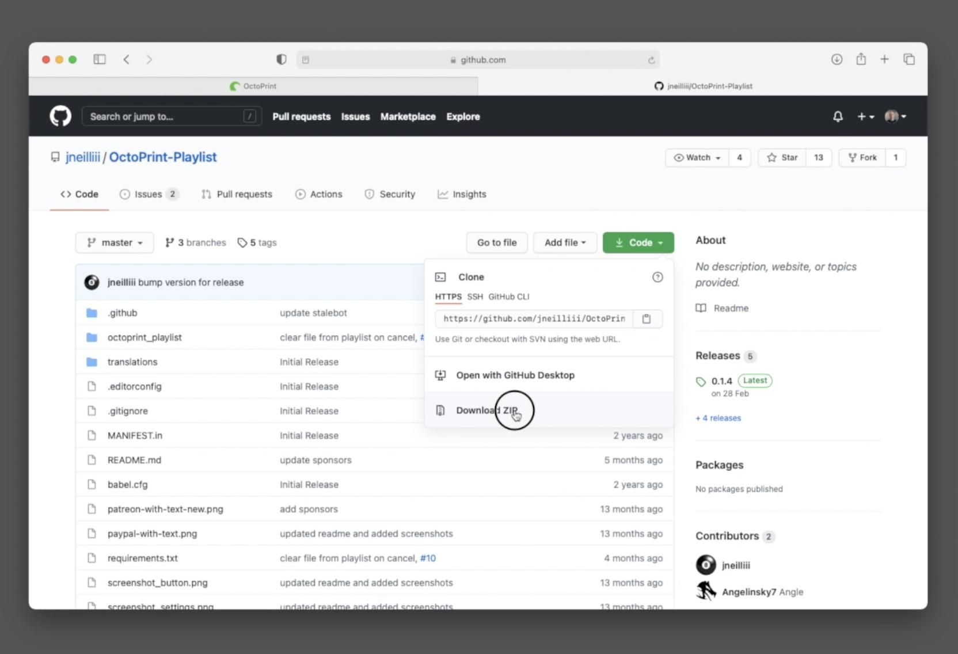Click the Go to file button
Screen dimensions: 958x654
pos(497,242)
